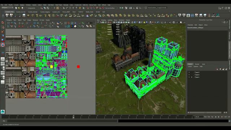This screenshot has height=130, width=231.
Task: Switch to four view layout icon
Action: click(x=3, y=64)
